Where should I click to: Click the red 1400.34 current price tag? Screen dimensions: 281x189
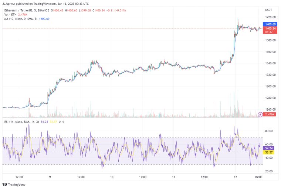coord(271,28)
